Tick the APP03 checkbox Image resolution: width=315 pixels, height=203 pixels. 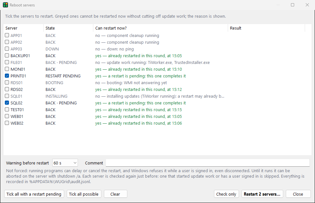(7, 49)
